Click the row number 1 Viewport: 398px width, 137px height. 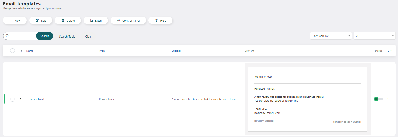(21, 99)
